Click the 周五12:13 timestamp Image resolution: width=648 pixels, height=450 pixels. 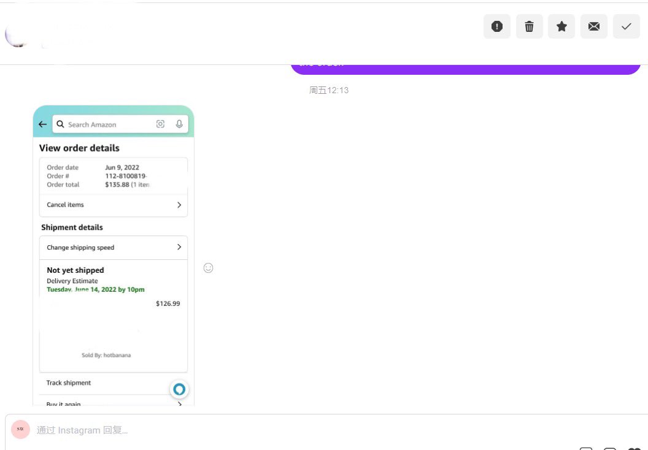click(x=329, y=90)
